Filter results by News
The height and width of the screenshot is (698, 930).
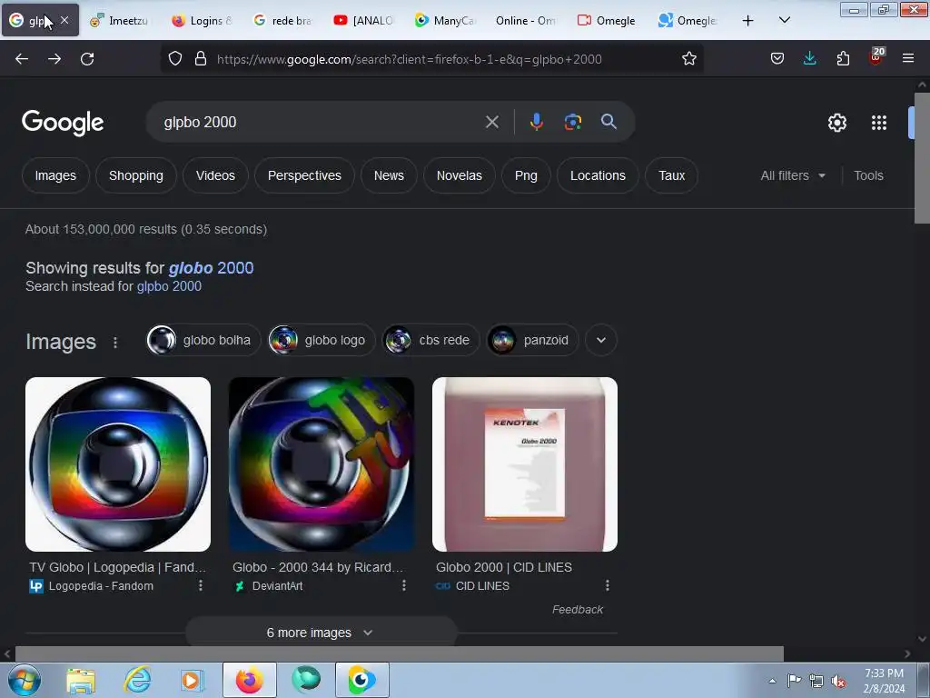389,175
